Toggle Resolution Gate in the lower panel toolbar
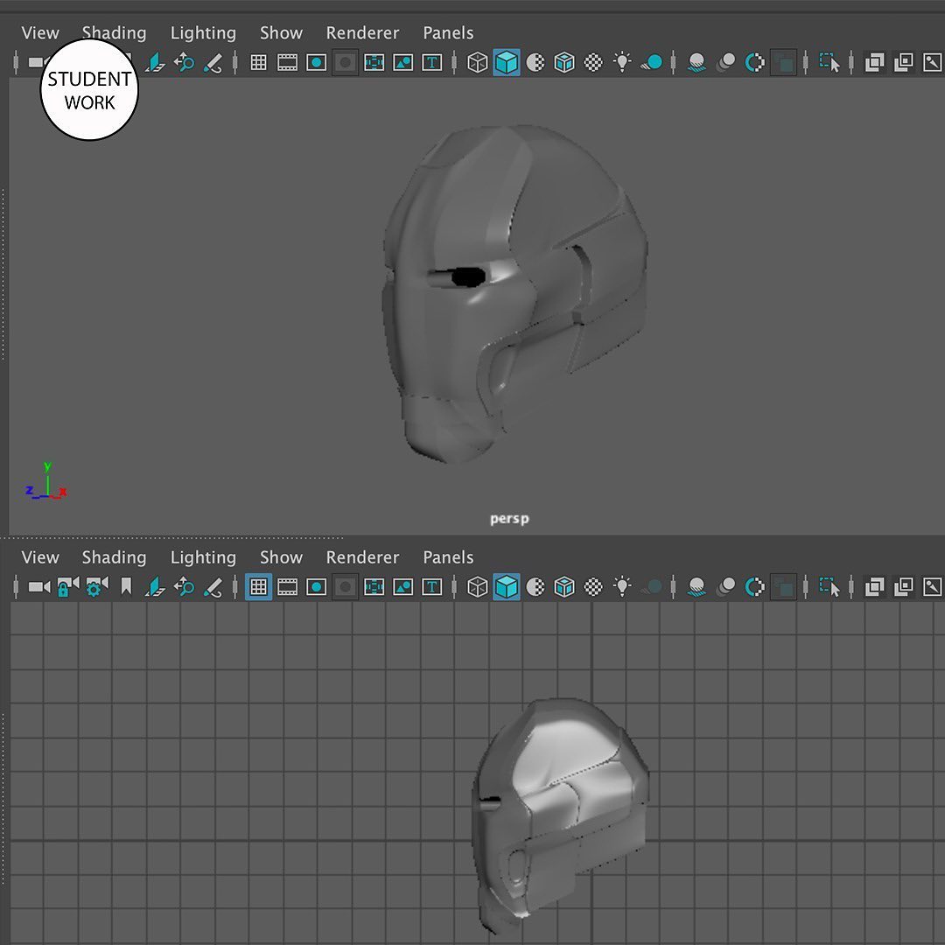Image resolution: width=945 pixels, height=945 pixels. point(317,587)
